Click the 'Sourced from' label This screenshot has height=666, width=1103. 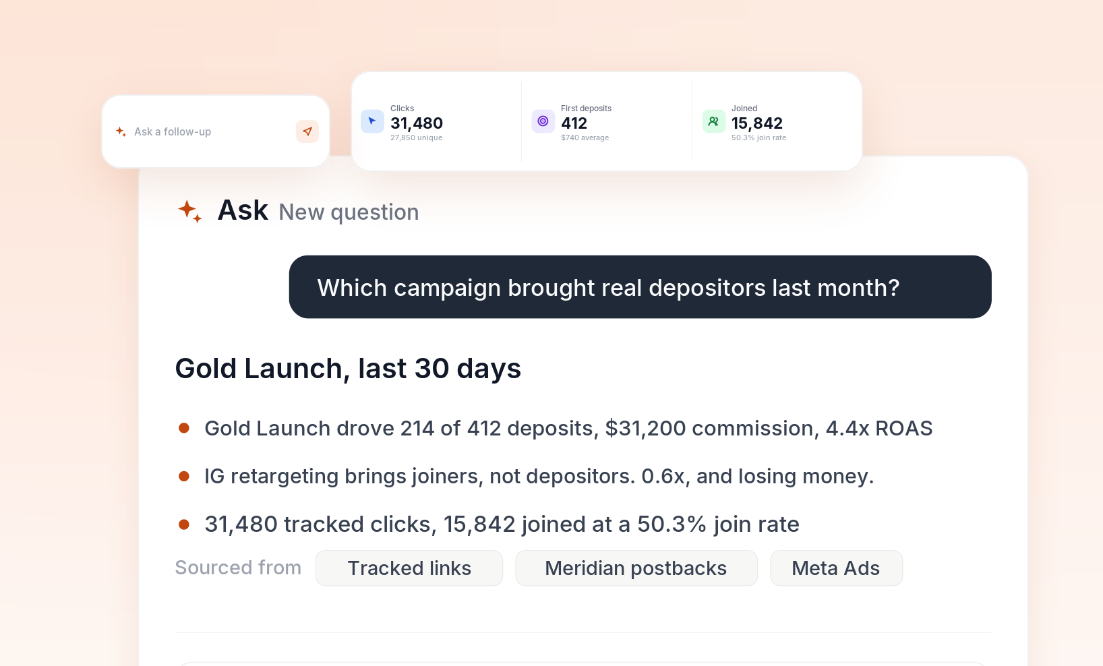(238, 568)
